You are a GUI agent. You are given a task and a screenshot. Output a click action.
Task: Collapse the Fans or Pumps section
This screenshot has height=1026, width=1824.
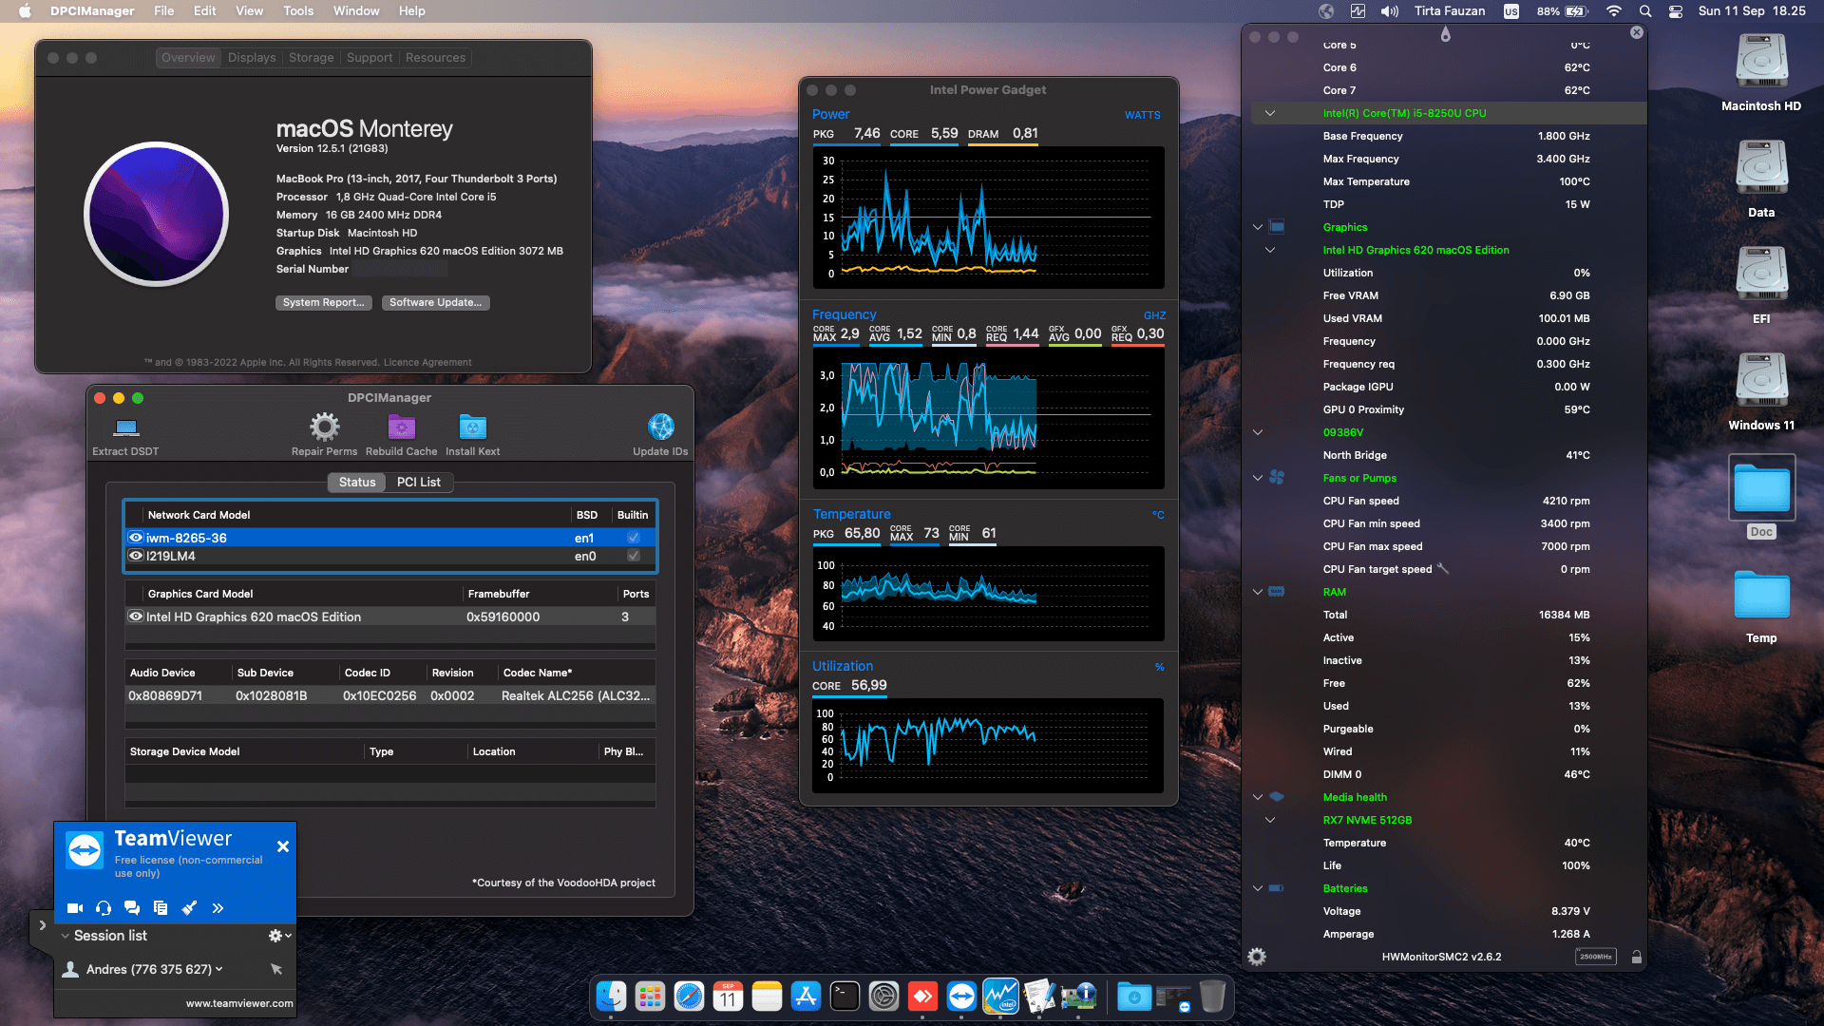[x=1257, y=478]
